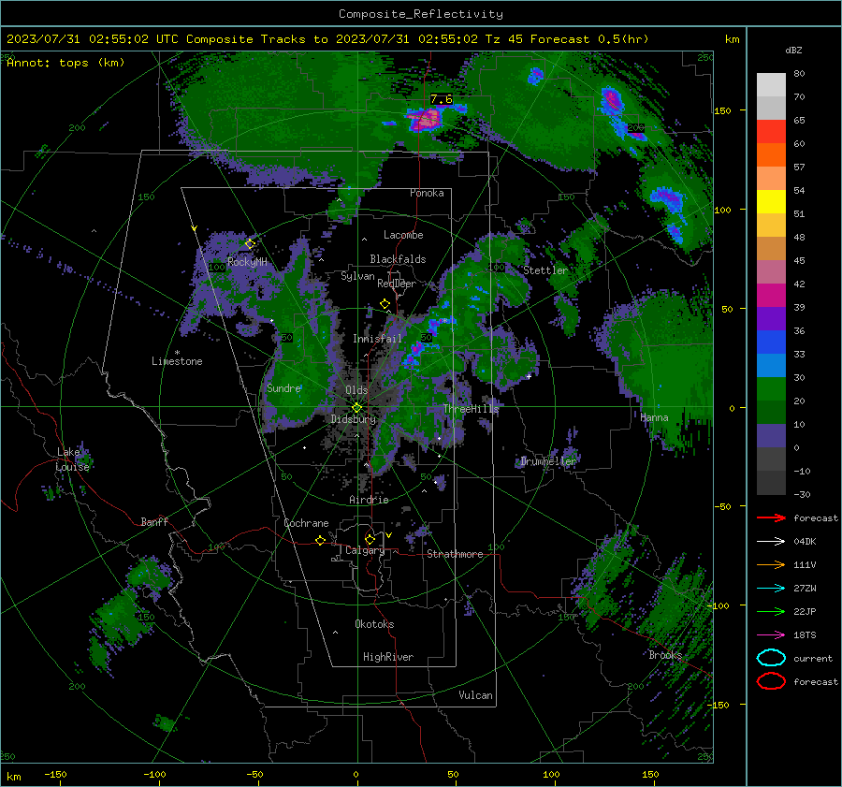Click the dBZ legend heading
This screenshot has height=787, width=842.
tap(793, 50)
